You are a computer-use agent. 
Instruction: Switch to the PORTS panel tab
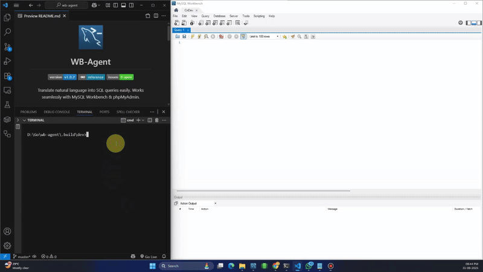click(104, 112)
